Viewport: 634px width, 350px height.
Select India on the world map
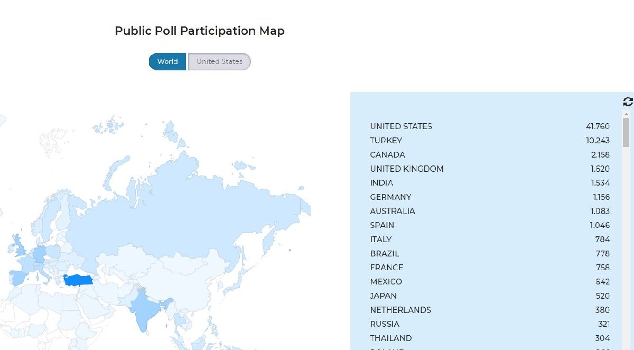click(144, 310)
